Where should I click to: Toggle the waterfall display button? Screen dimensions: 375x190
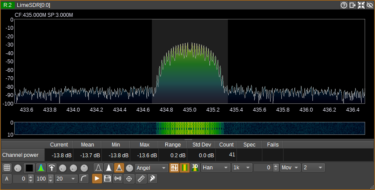185,168
